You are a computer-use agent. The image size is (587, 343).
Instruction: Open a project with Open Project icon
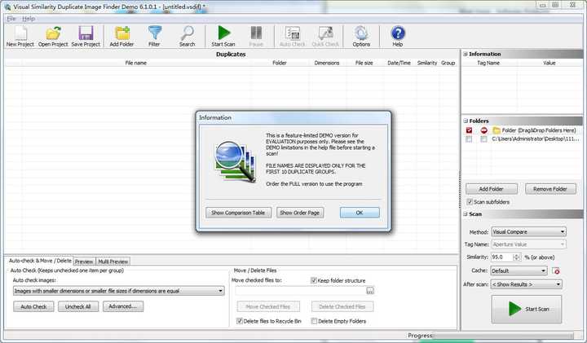click(53, 33)
